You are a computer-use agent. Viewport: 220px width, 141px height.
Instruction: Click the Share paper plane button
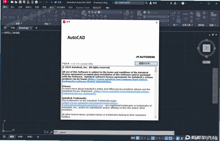point(58,2)
